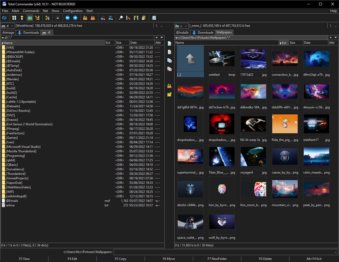This screenshot has height=262, width=339.
Task: Go to parent with right panel .. button
Action: coord(336,26)
